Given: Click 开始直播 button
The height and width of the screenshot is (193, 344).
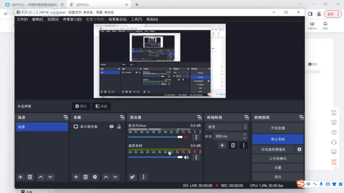Looking at the screenshot, I should tap(278, 128).
